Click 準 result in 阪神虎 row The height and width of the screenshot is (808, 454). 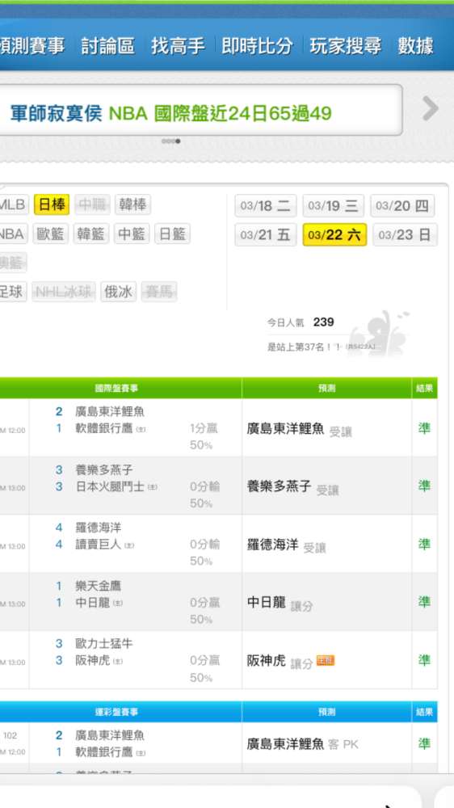click(x=424, y=659)
